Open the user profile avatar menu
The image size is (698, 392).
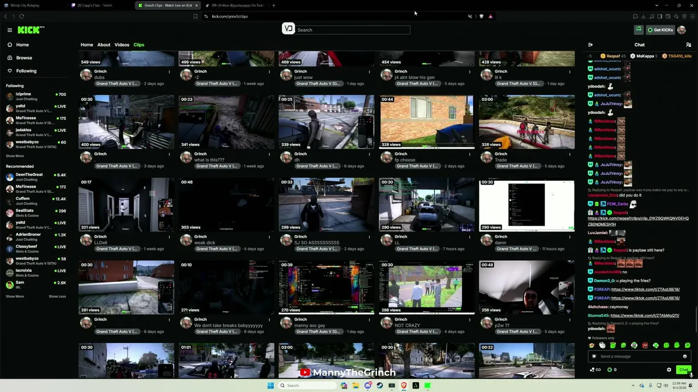682,30
